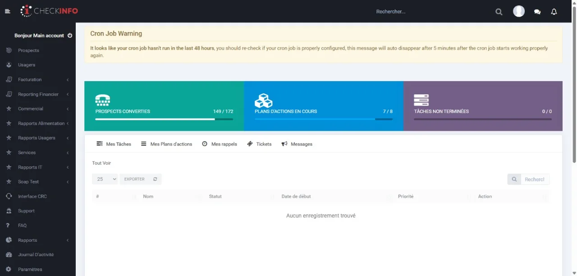Click the Usagers sidebar icon
This screenshot has width=577, height=276.
[9, 65]
